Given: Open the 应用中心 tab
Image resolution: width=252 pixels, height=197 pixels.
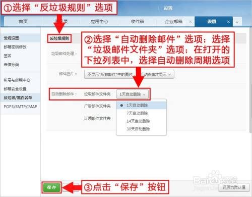Looking at the screenshot, I should 99,22.
